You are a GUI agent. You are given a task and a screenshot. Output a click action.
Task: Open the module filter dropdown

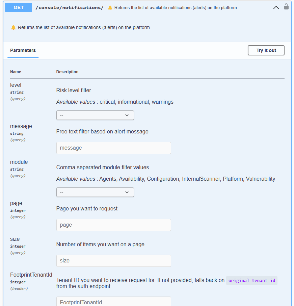95,192
